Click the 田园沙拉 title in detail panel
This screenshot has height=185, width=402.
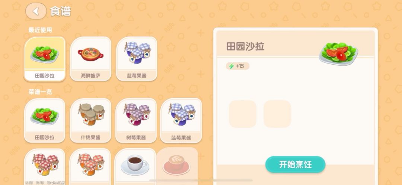245,46
